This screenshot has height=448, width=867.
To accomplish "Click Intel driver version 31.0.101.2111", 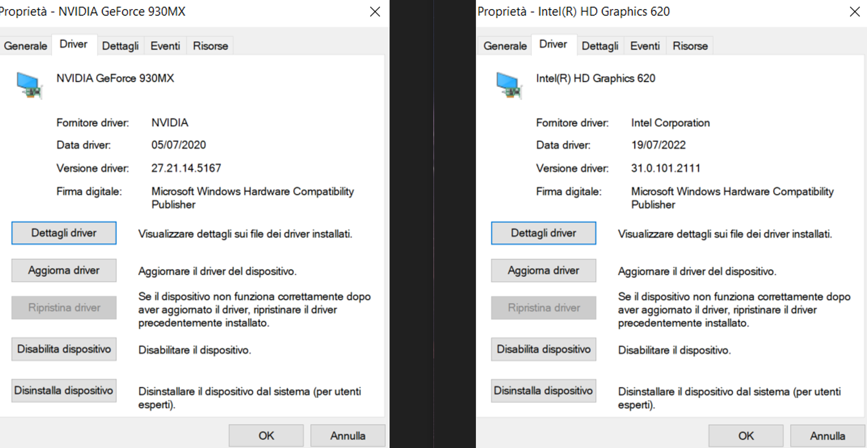I will point(665,168).
